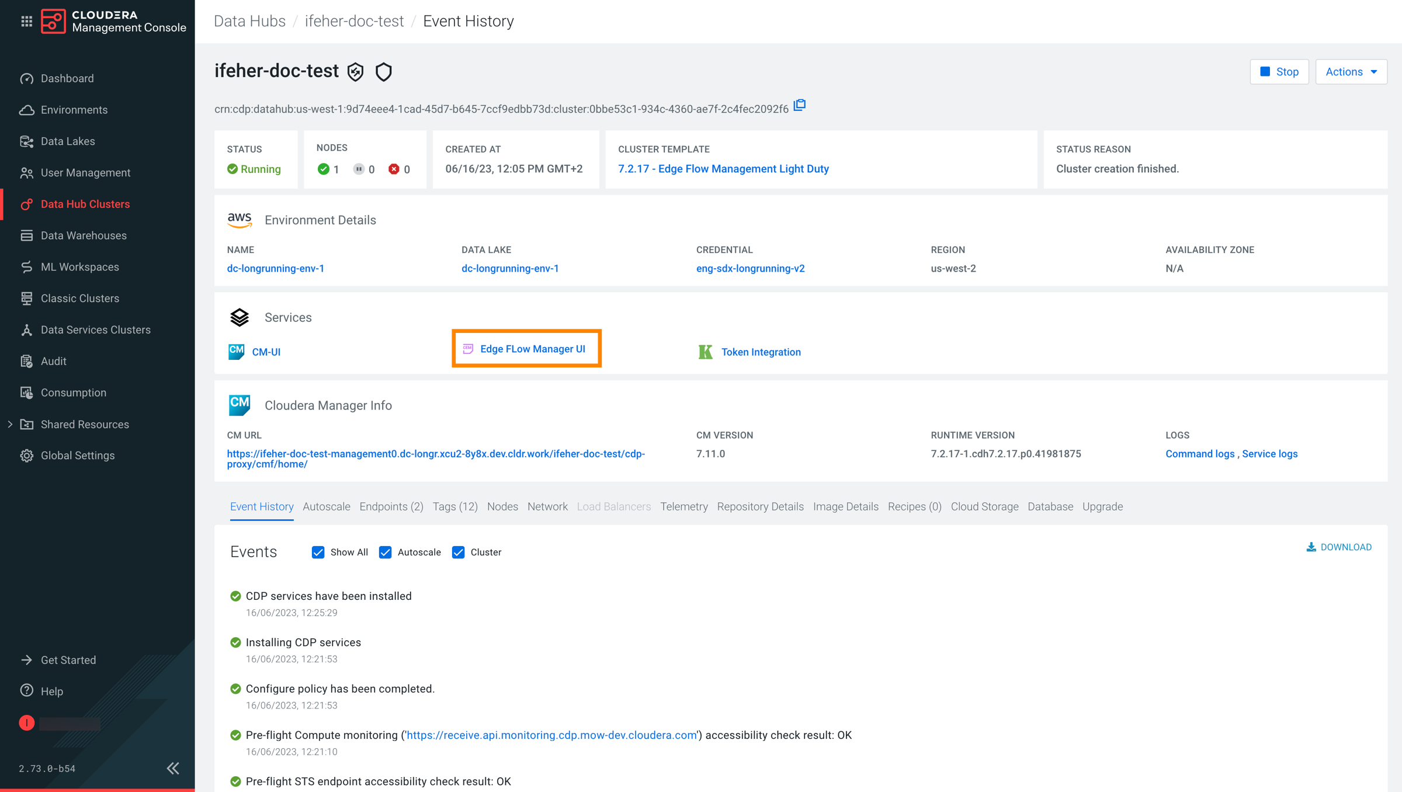
Task: Uncheck the Show All checkbox
Action: point(318,553)
